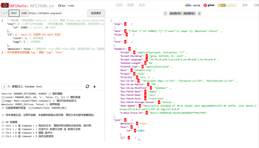Click the false value of "@explain"
259x148 pixels.
pos(143,123)
